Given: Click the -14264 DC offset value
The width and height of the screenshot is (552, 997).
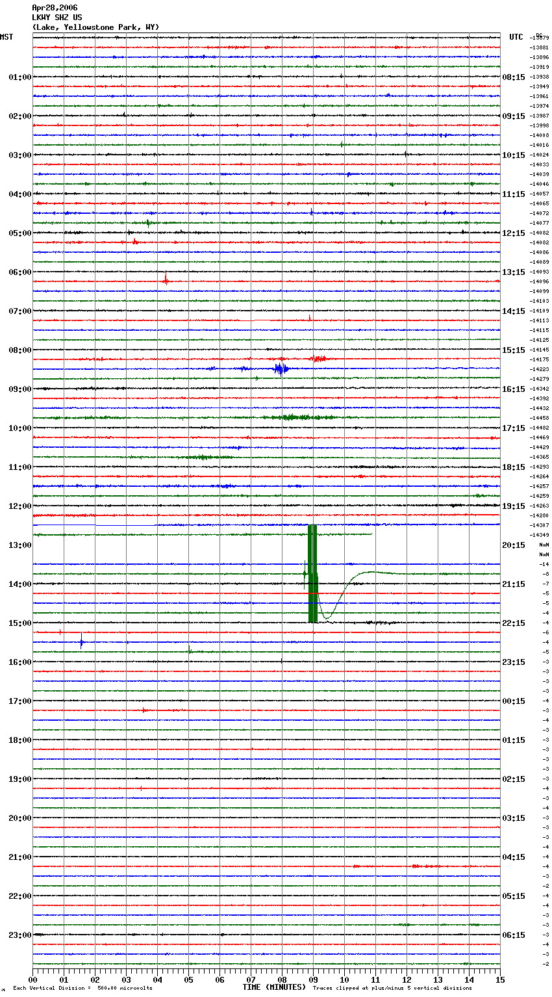Looking at the screenshot, I should point(540,476).
